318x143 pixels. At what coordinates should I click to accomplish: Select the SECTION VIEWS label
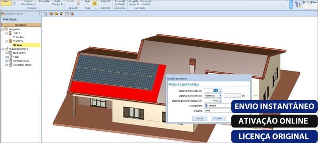21,61
